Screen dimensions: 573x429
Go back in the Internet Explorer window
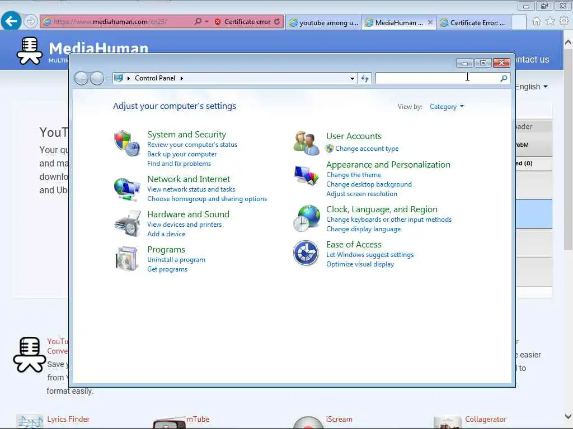[x=11, y=21]
